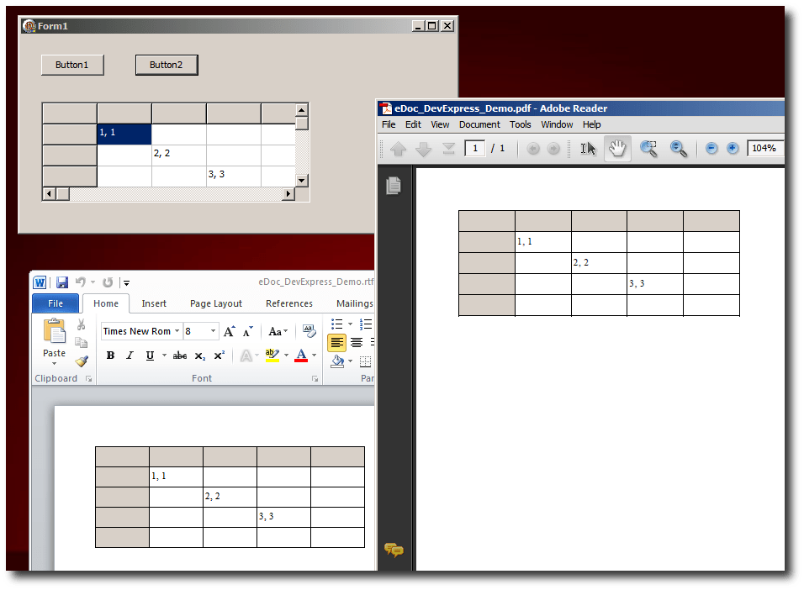Select the text Select tool in Adobe Reader
The width and height of the screenshot is (804, 590).
click(x=589, y=149)
